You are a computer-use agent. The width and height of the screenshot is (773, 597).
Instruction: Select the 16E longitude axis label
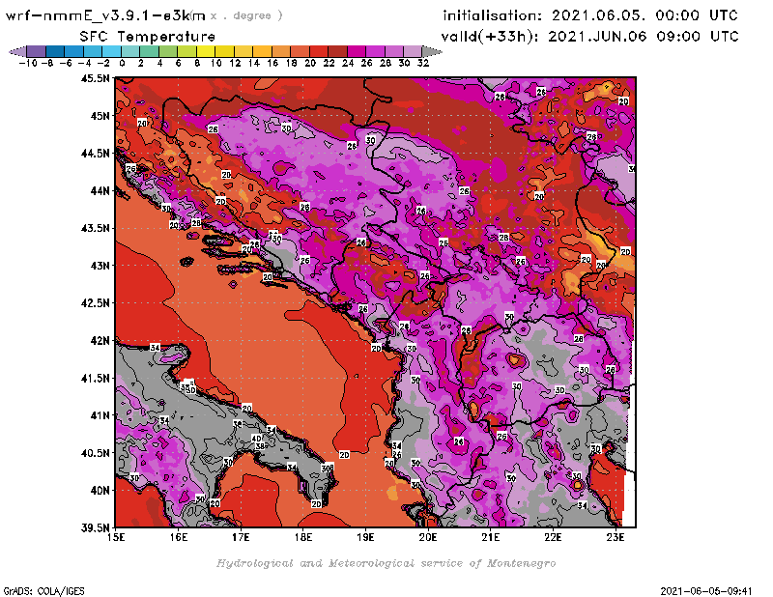[179, 537]
